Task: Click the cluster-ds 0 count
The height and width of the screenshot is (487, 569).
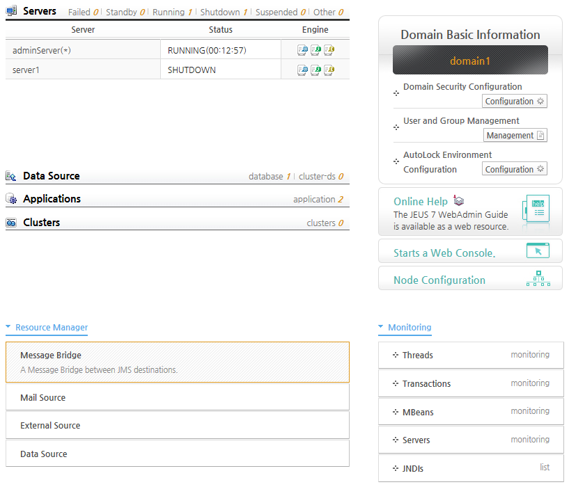Action: point(321,177)
